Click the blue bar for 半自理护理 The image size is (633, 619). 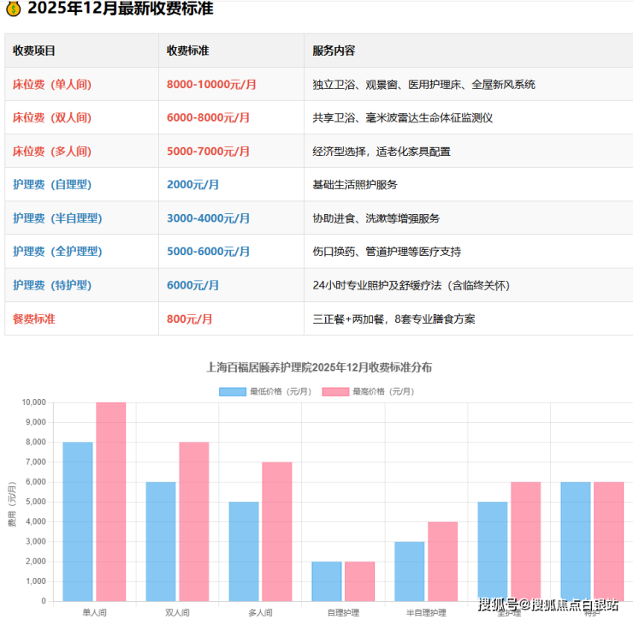click(x=409, y=570)
